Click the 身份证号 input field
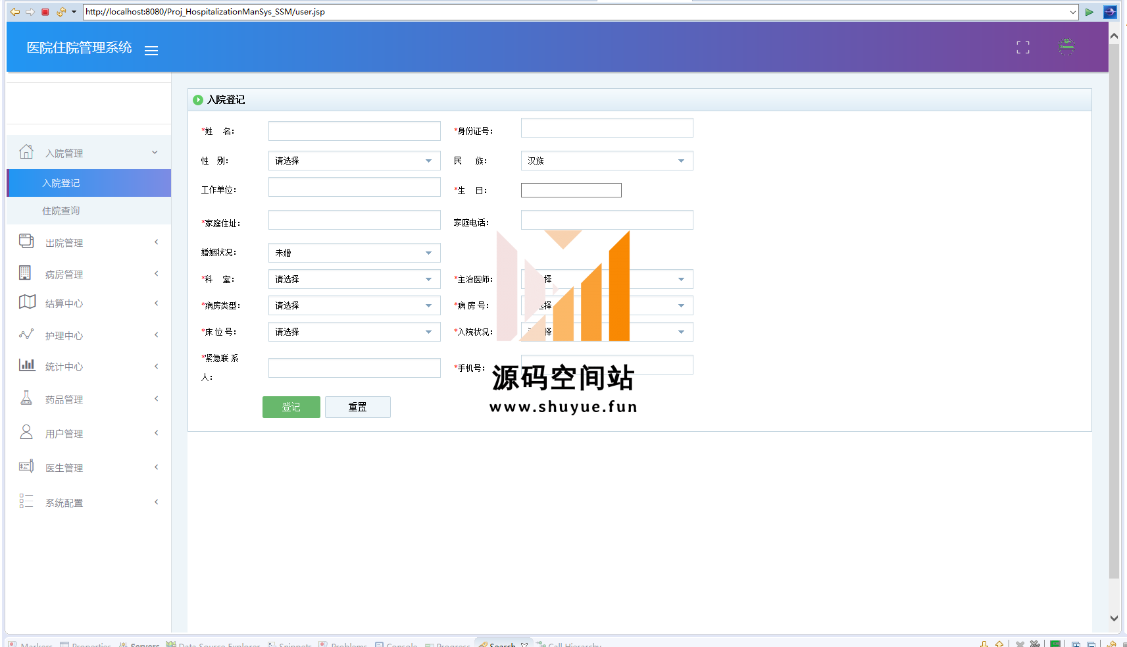Image resolution: width=1127 pixels, height=647 pixels. pyautogui.click(x=607, y=128)
